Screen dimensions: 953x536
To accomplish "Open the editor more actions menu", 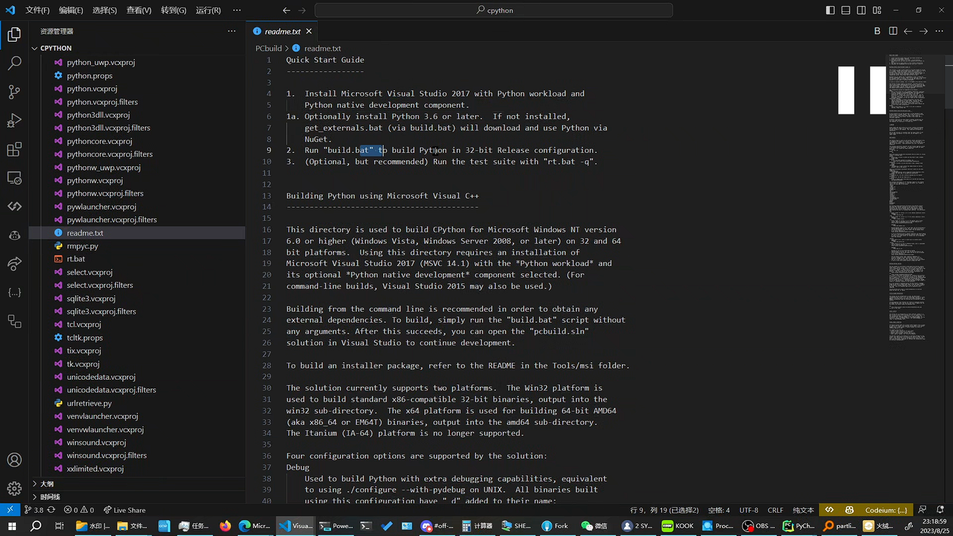I will pos(939,31).
